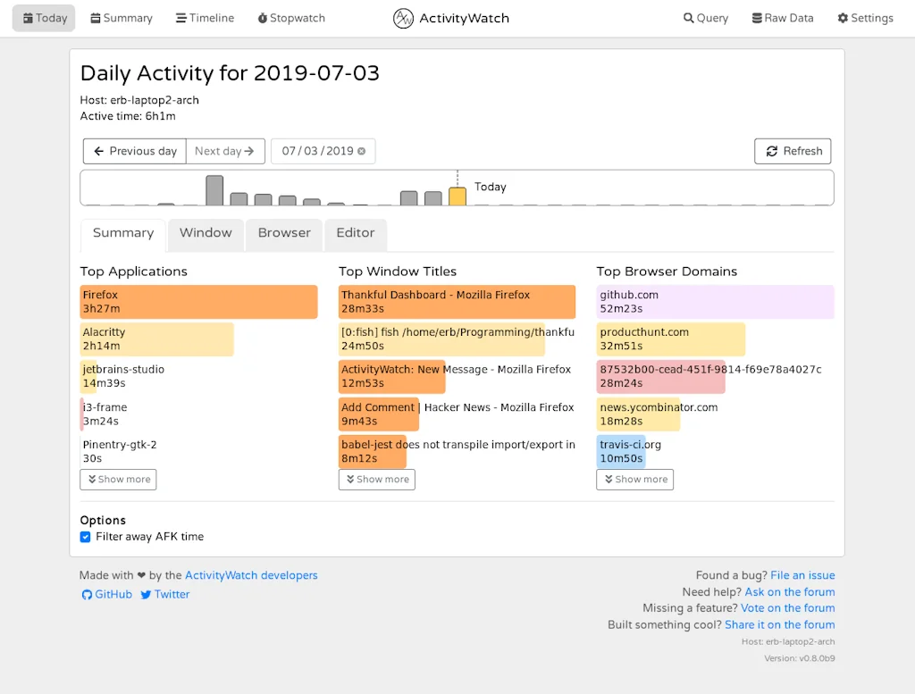Open Query via the magnifier icon
Image resolution: width=915 pixels, height=694 pixels.
tap(689, 17)
